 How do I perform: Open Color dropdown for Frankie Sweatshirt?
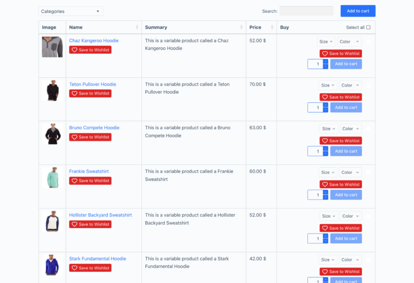[350, 172]
